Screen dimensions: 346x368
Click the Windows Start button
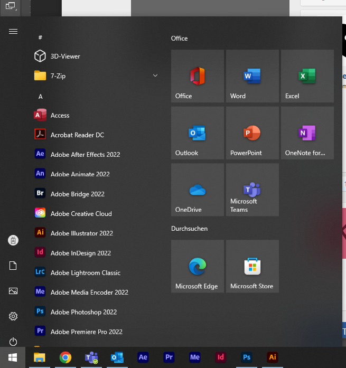click(x=13, y=357)
